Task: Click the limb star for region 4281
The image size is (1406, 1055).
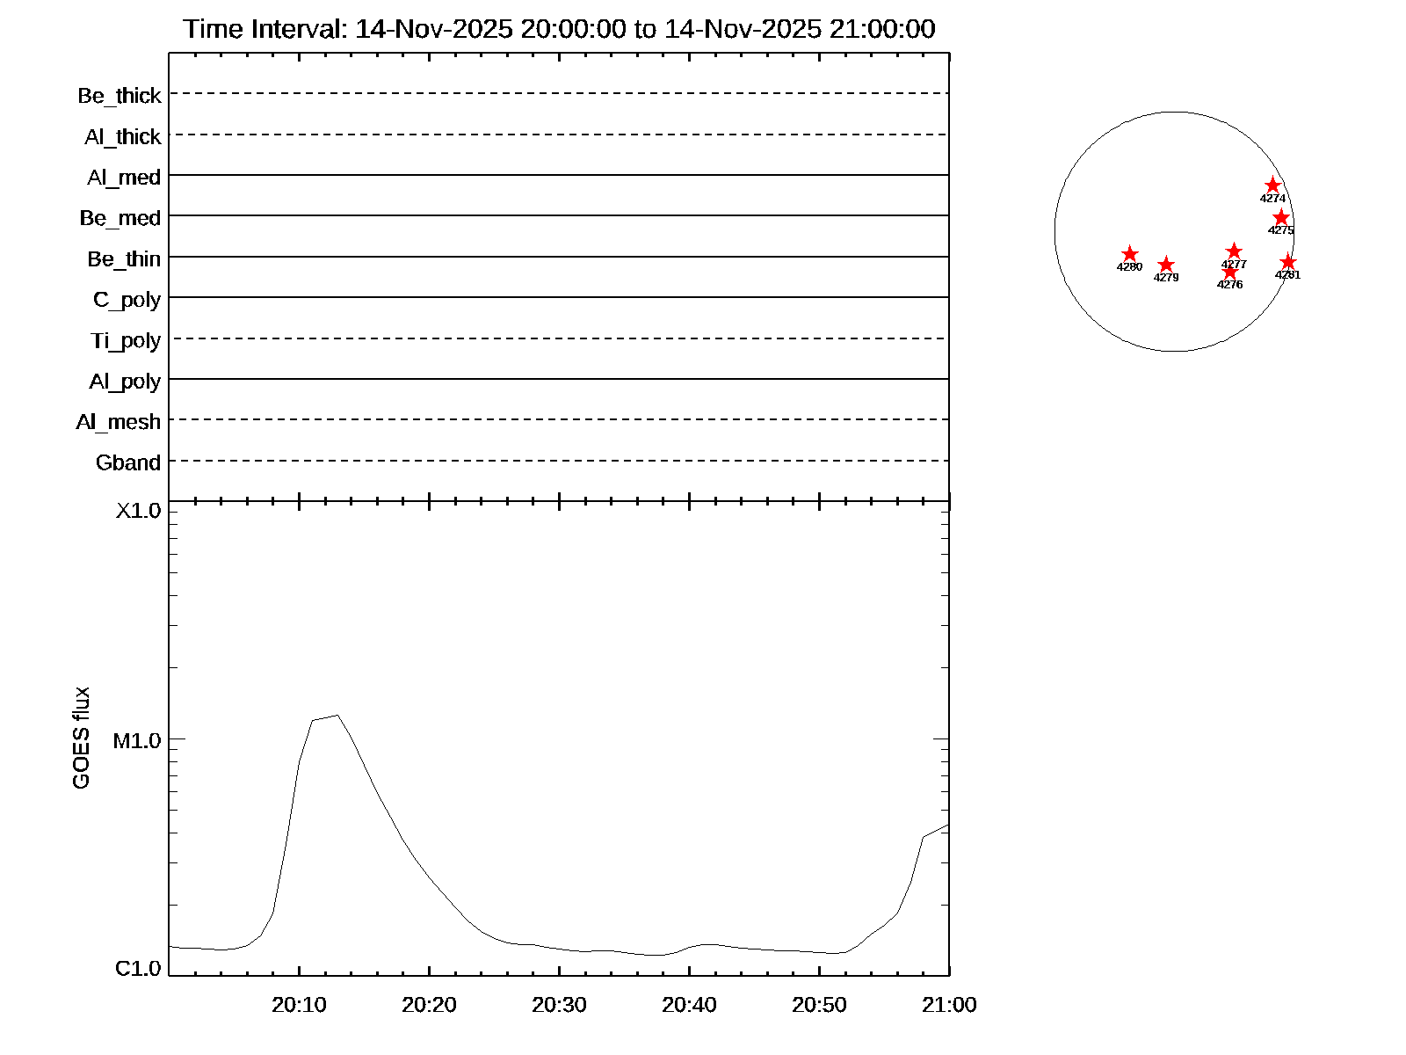Action: [x=1288, y=262]
